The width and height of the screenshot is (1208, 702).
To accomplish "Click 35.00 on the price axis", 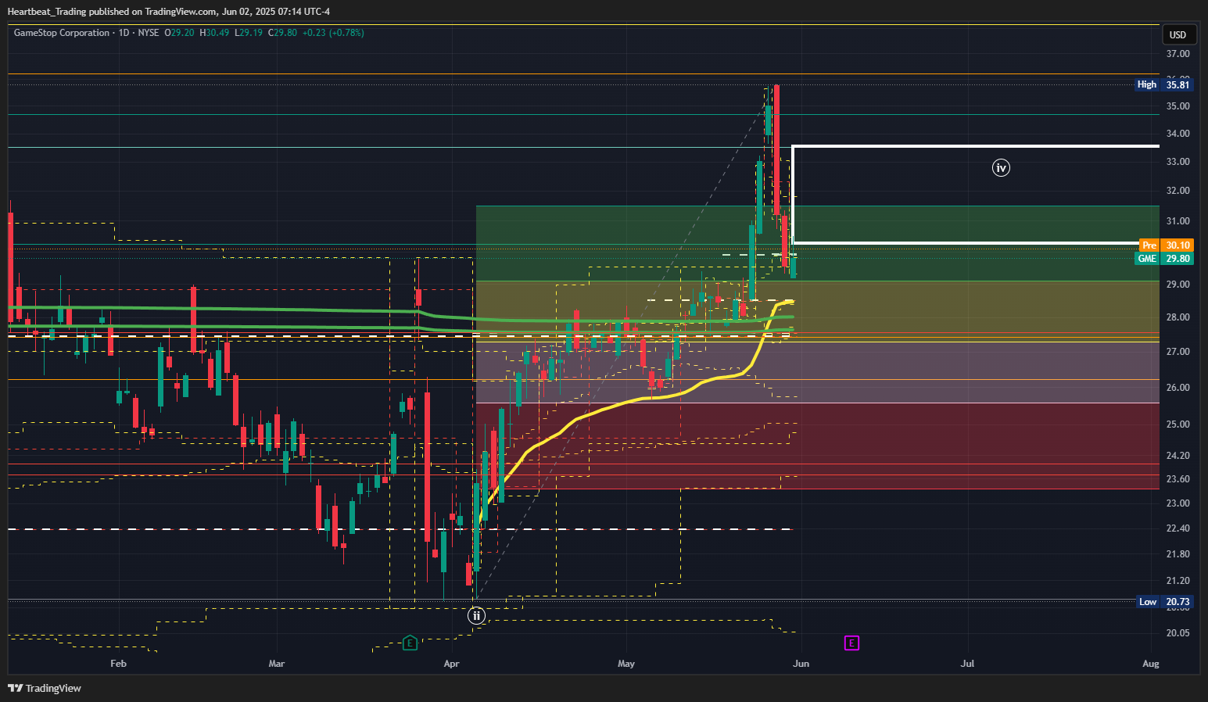I will pos(1178,106).
